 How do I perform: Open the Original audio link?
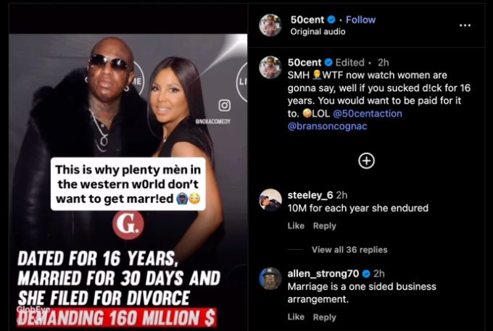tap(318, 32)
